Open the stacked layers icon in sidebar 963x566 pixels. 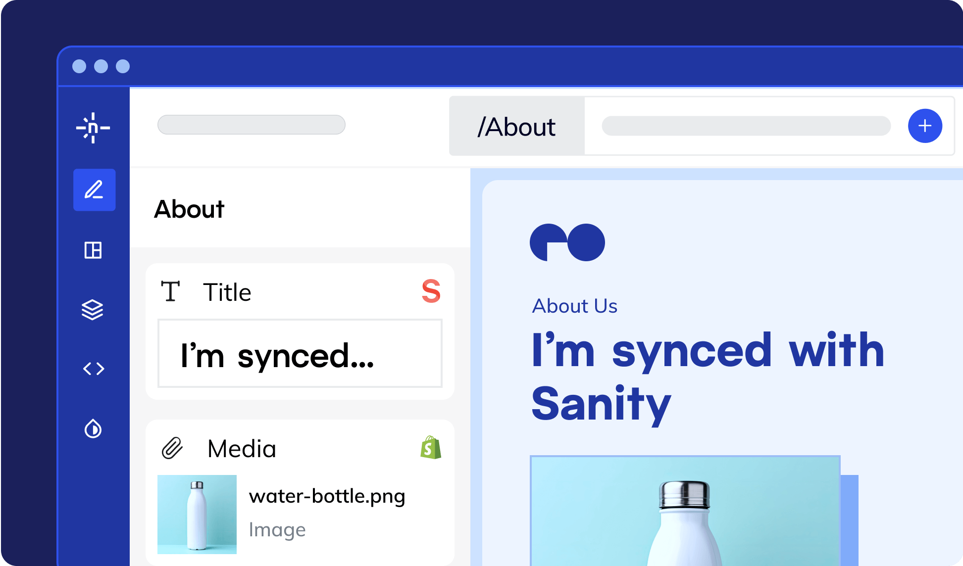93,310
